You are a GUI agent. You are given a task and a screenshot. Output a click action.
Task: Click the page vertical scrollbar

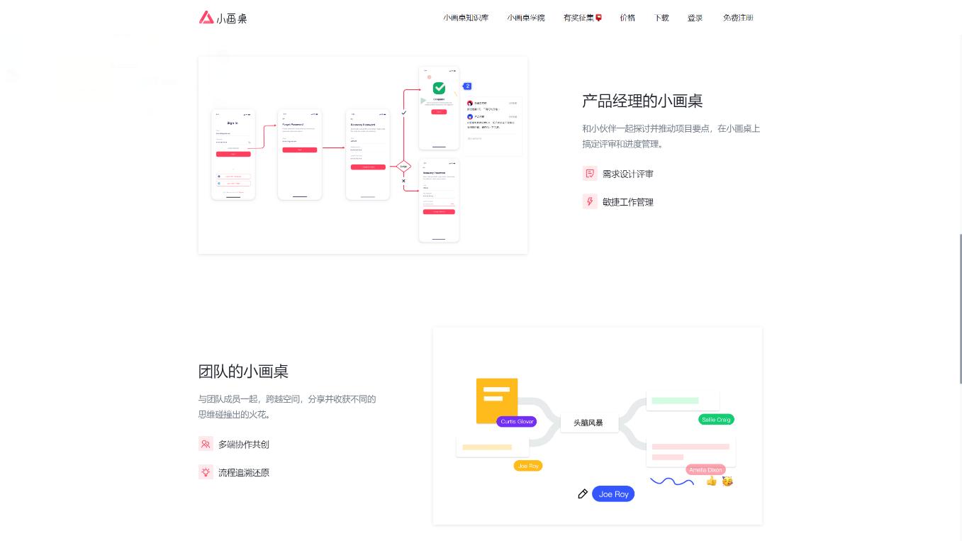click(x=960, y=308)
